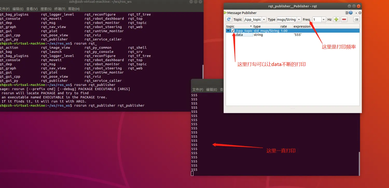
Task: Click the std_msgs/String type cell
Action: 266,31
